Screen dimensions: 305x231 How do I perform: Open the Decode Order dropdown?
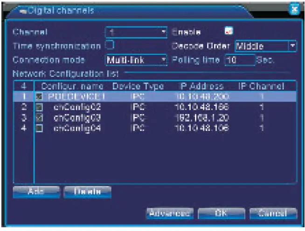point(265,46)
